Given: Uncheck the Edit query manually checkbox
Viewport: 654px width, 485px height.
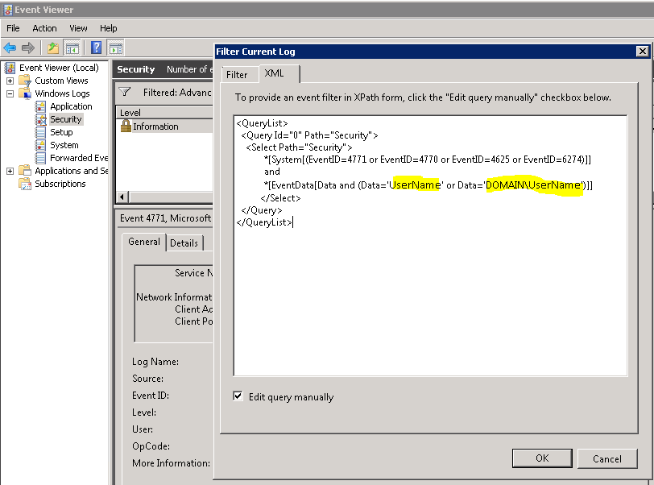Looking at the screenshot, I should click(238, 396).
